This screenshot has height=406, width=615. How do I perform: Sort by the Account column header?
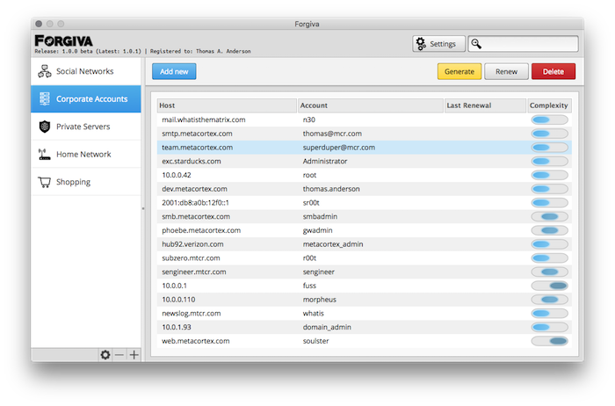coord(371,105)
